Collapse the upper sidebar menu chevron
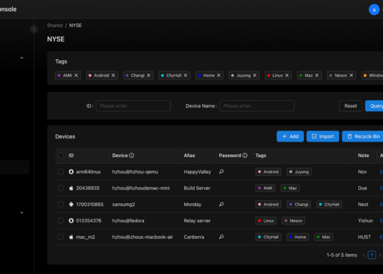This screenshot has width=383, height=274. (x=22, y=58)
